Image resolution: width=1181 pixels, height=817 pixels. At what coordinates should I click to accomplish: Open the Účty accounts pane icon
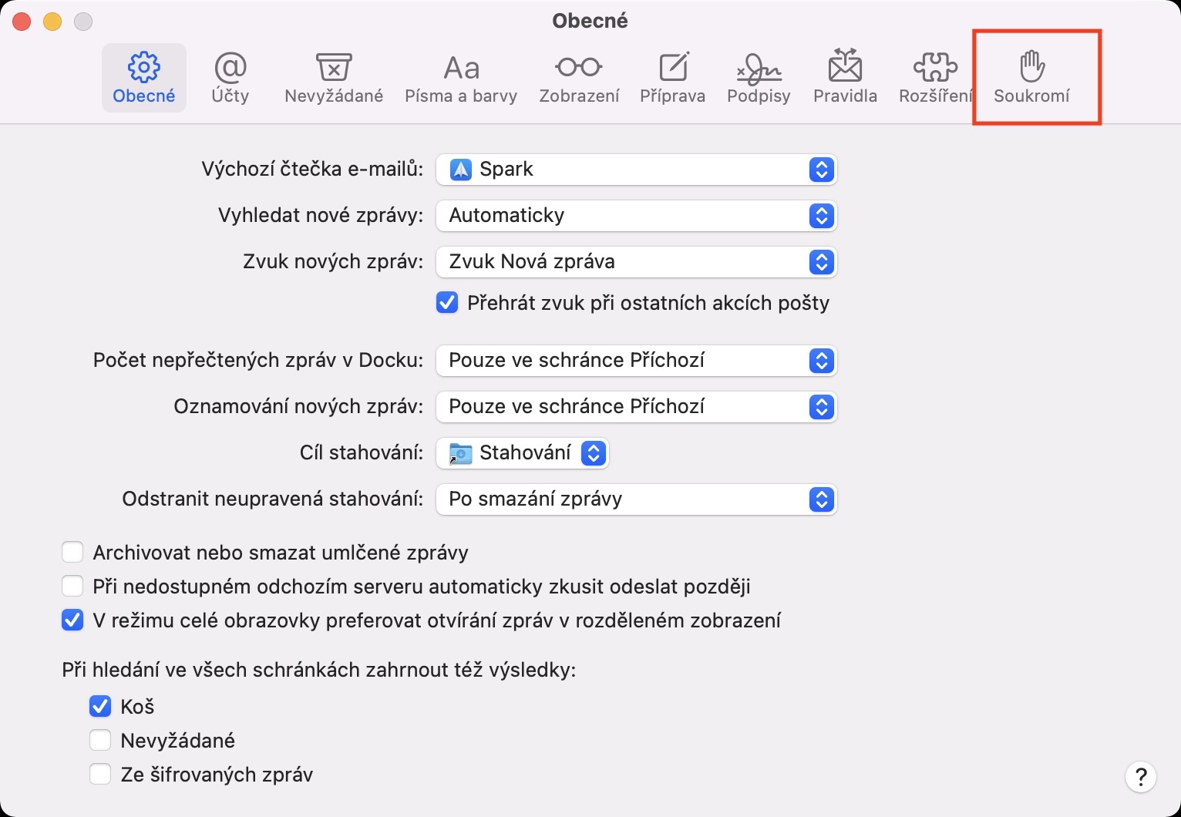[x=230, y=78]
